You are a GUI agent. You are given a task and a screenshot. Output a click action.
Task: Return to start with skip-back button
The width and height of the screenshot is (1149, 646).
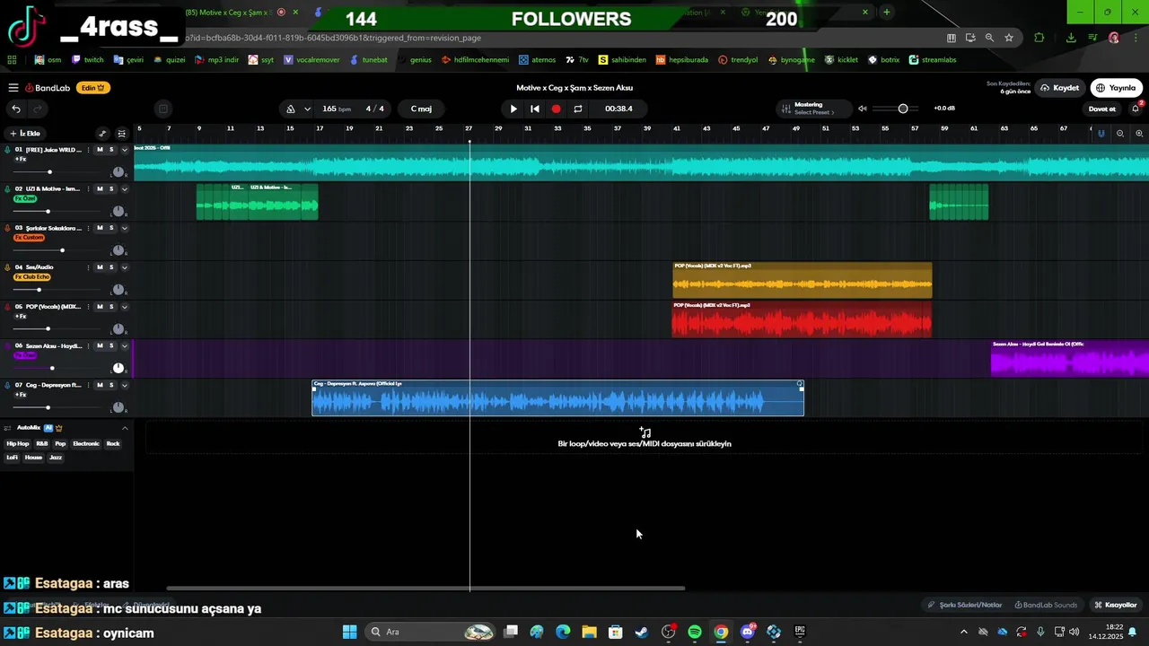pos(535,109)
